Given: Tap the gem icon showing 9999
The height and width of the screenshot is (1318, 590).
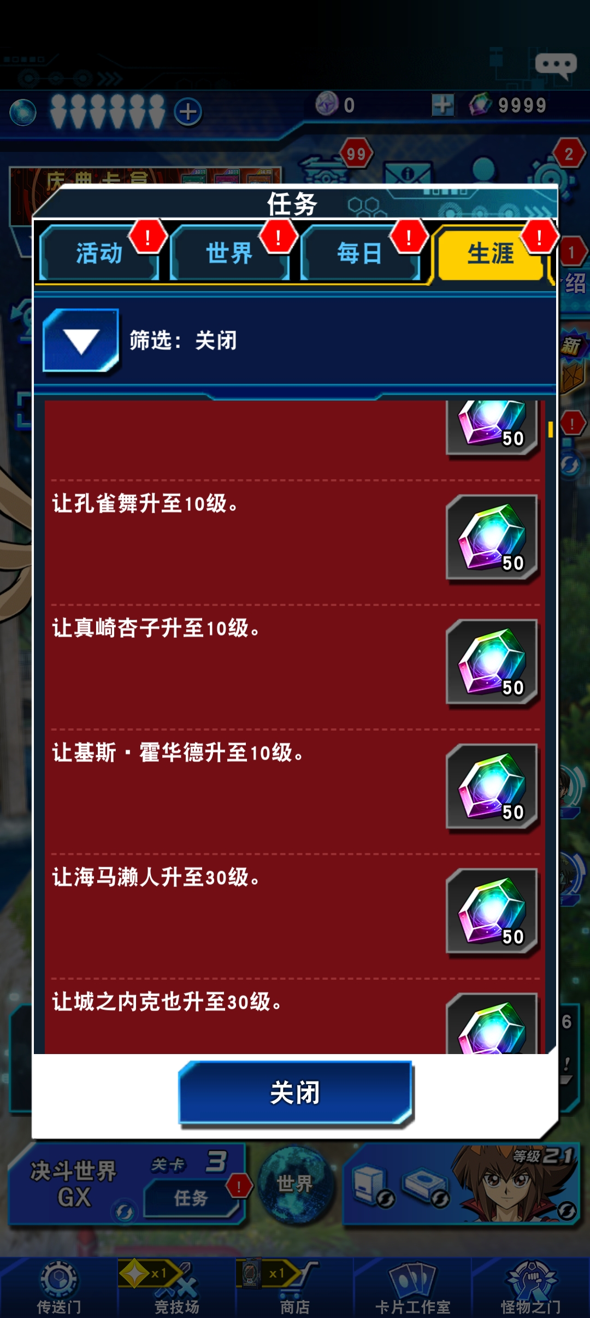Looking at the screenshot, I should point(481,104).
